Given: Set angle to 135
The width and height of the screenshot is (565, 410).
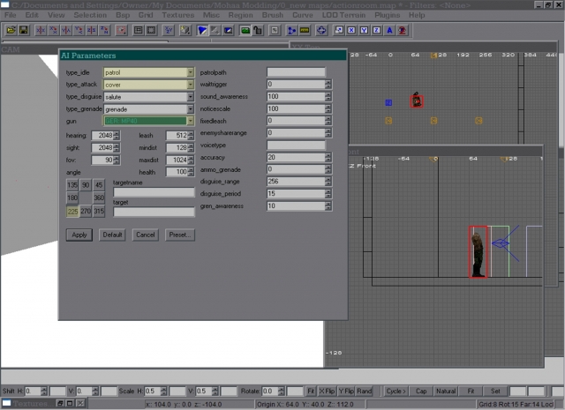Looking at the screenshot, I should (72, 185).
